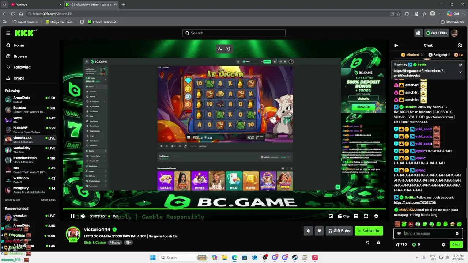Open chat settings gear
The height and width of the screenshot is (263, 468).
(444, 245)
